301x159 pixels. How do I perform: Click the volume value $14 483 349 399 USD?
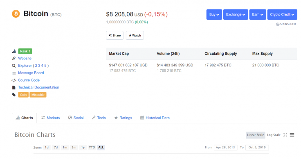pyautogui.click(x=175, y=65)
